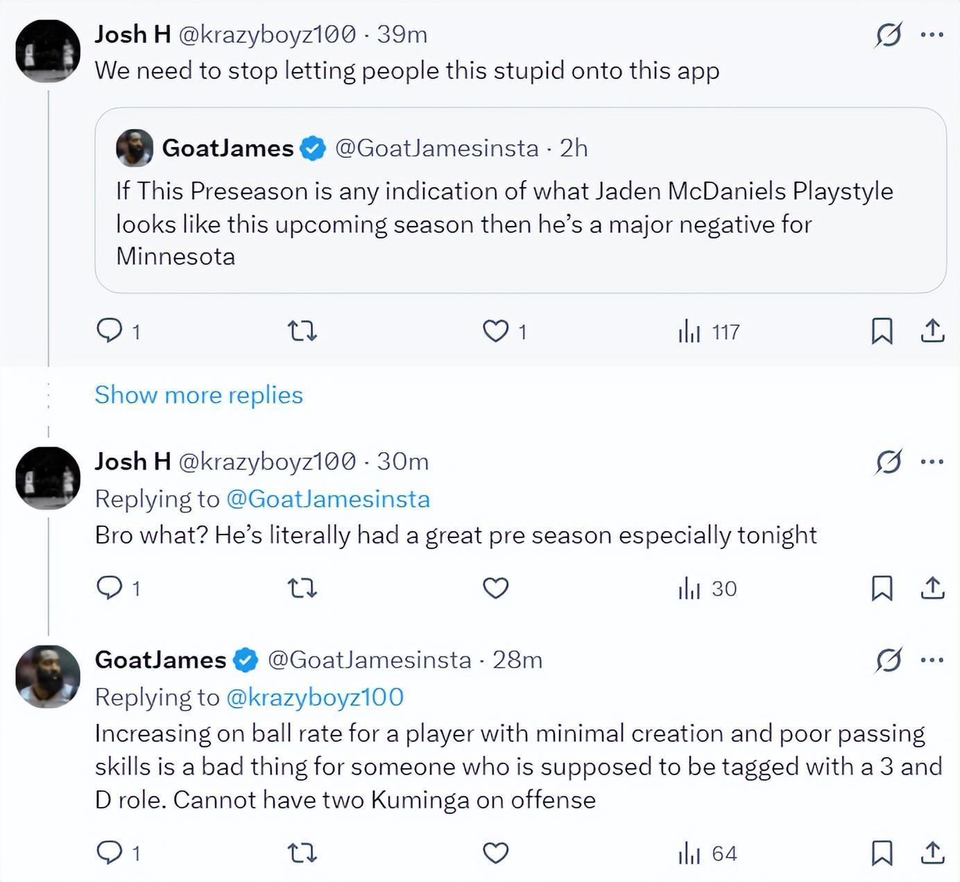Bookmark the 39m quote tweet

882,331
